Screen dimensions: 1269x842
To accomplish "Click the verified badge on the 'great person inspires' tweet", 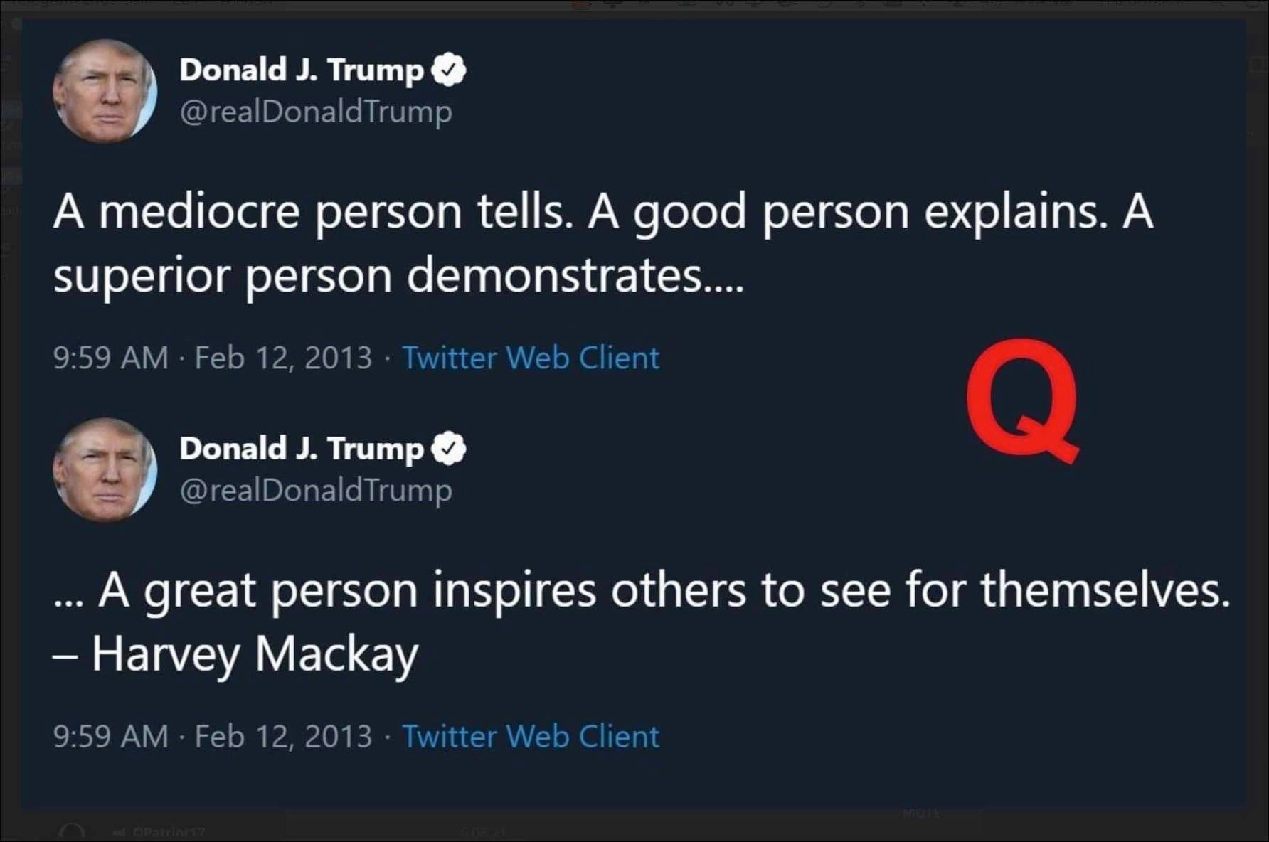I will 449,448.
